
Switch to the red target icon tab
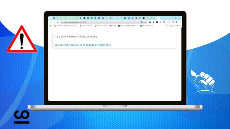point(136,18)
